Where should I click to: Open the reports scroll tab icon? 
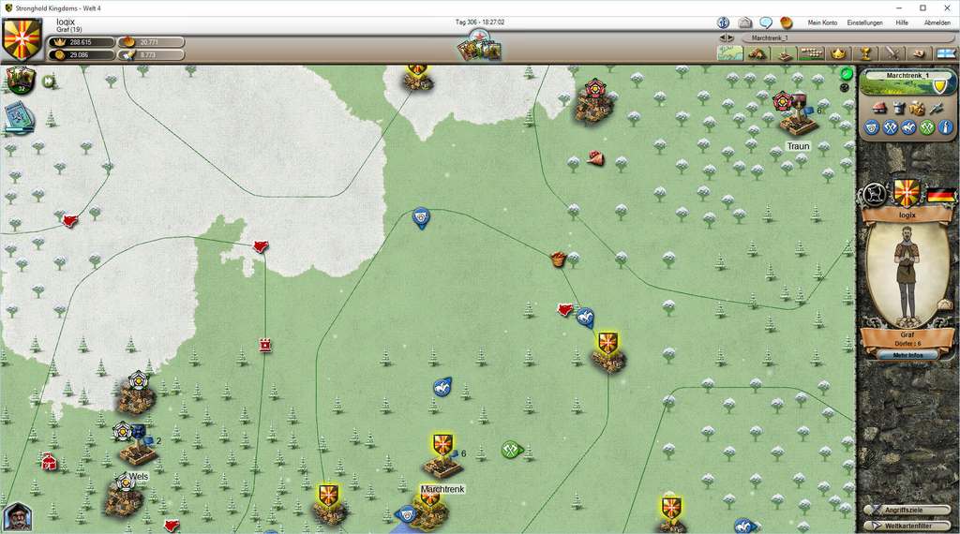pyautogui.click(x=919, y=53)
